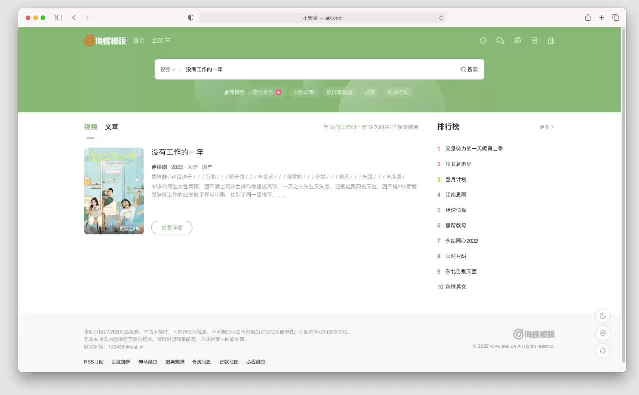Click the 神马爬虫 footer link

(x=148, y=362)
